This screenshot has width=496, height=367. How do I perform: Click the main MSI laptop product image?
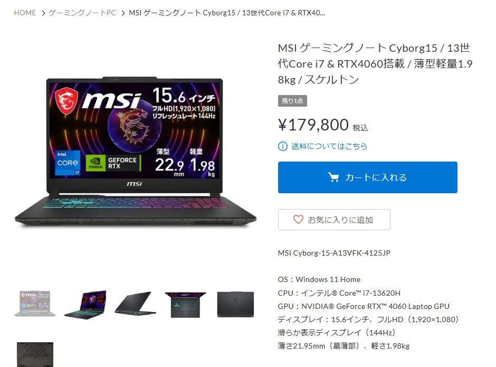[136, 152]
